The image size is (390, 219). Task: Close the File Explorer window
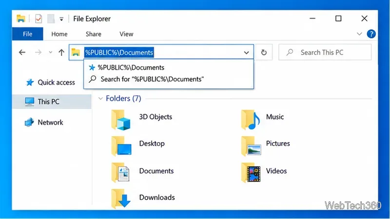364,18
